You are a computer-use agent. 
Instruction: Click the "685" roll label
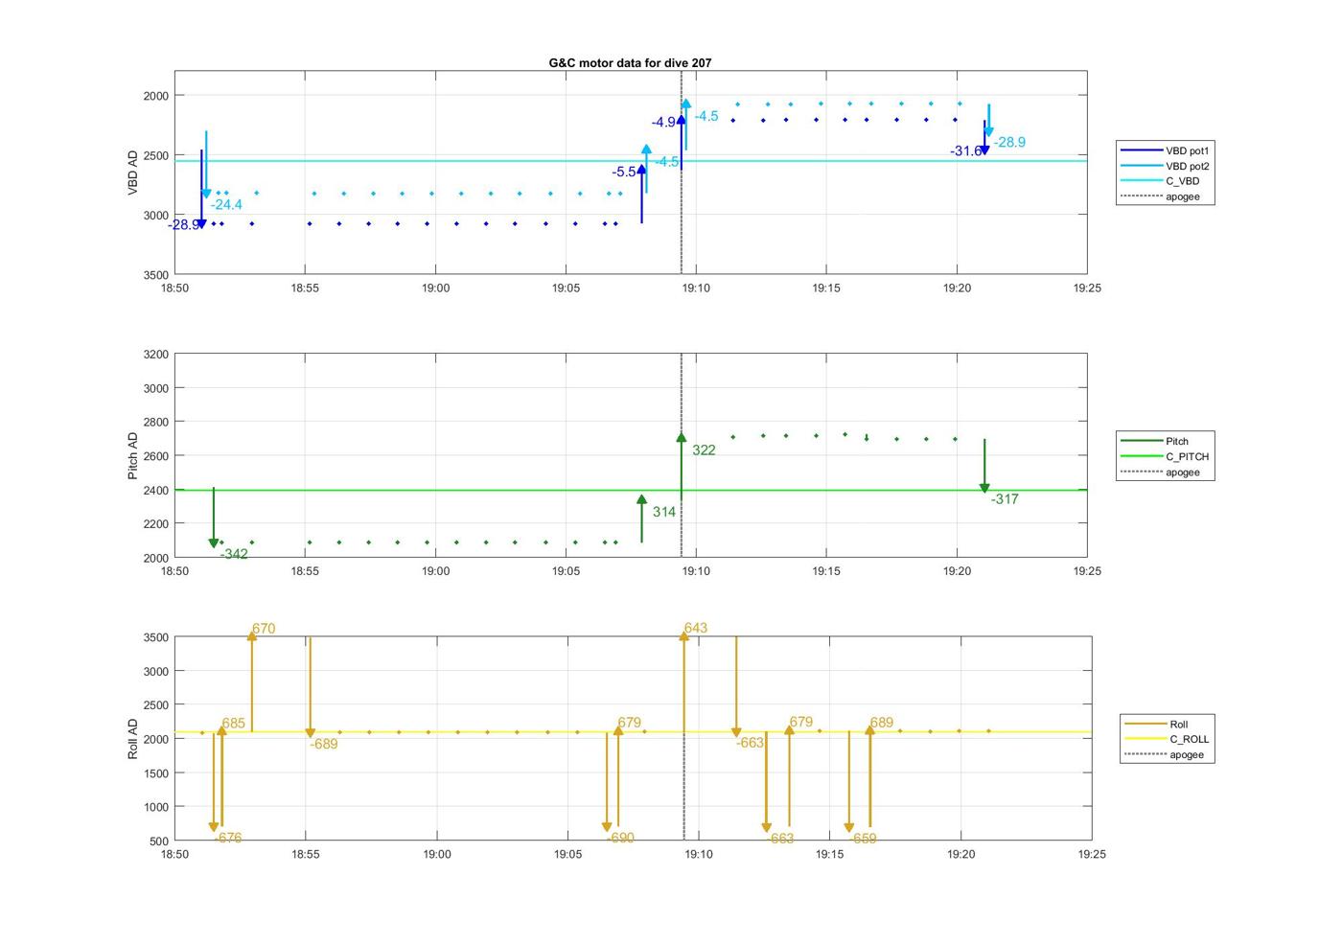234,724
